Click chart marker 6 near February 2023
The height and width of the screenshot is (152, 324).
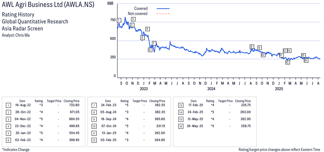tap(150, 50)
